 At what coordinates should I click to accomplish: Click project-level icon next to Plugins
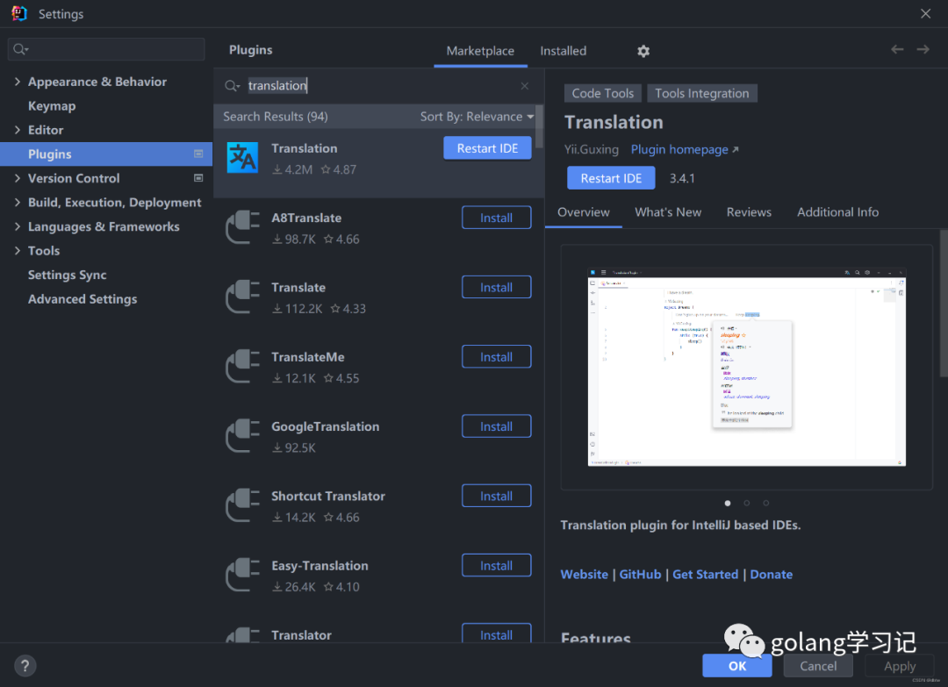198,154
